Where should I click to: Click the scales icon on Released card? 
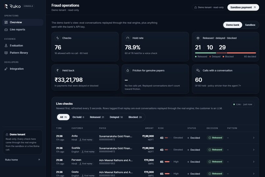point(198,38)
